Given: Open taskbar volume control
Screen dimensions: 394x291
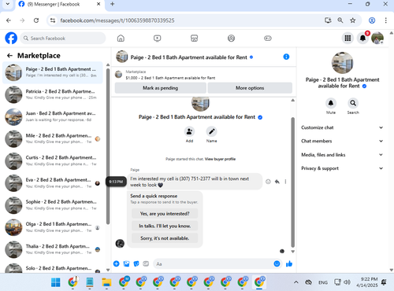Looking at the screenshot, I should 347,282.
